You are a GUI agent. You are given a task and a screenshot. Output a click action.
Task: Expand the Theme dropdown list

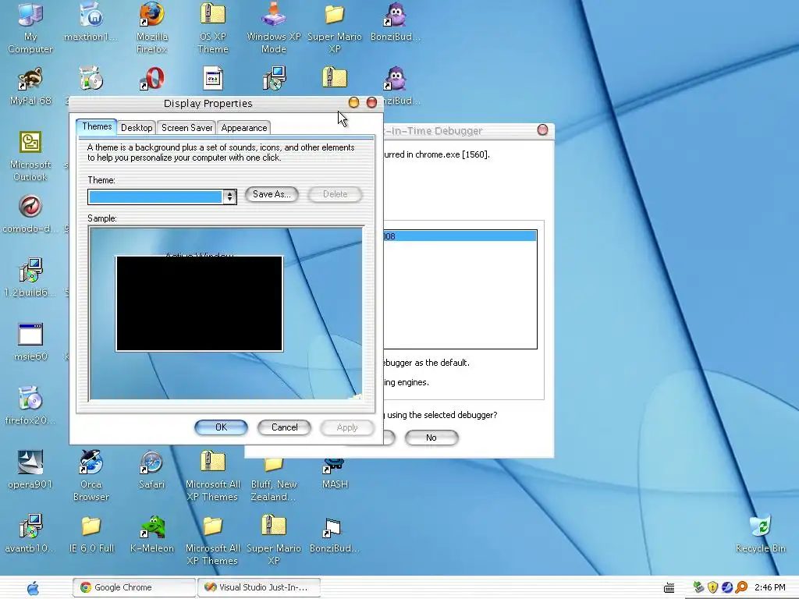click(230, 197)
